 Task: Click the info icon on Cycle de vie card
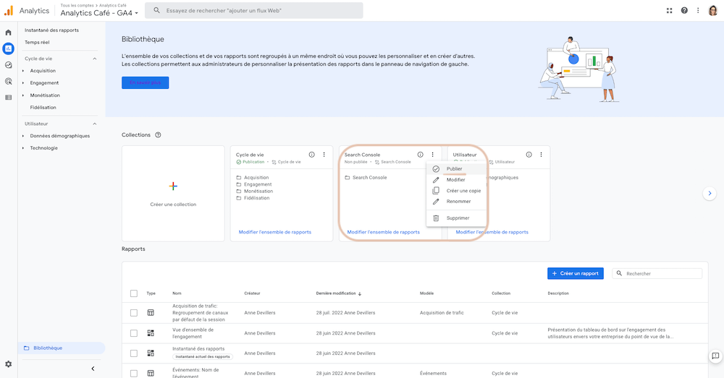point(311,155)
